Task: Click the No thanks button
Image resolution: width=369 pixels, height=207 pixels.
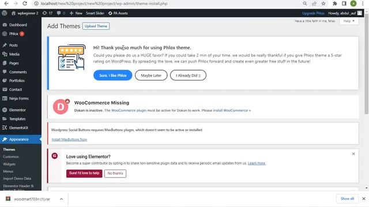Action: coord(115,174)
